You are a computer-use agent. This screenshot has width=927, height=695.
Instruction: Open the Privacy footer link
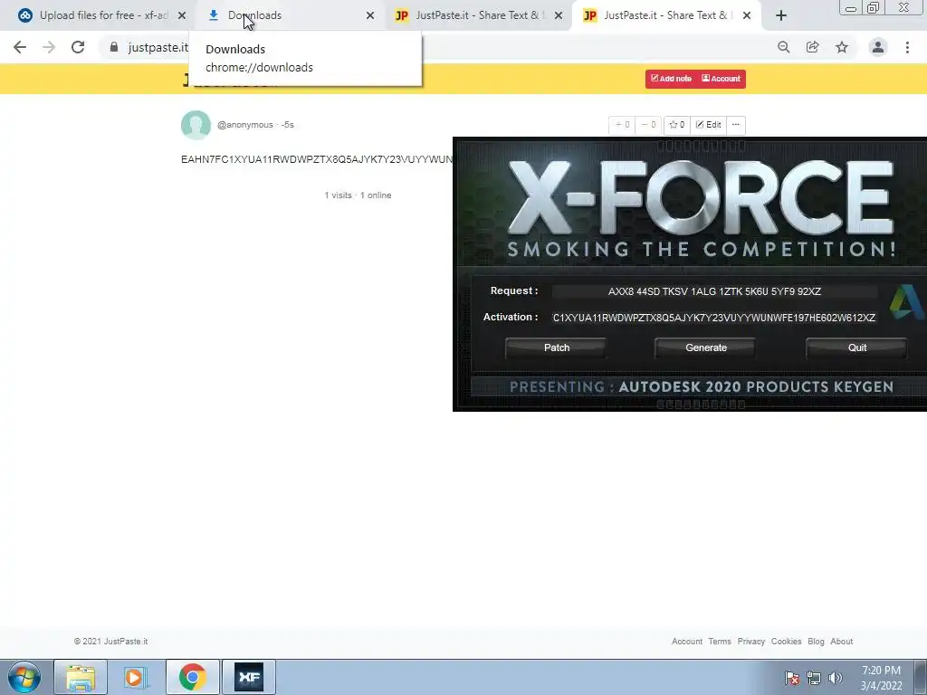(750, 642)
